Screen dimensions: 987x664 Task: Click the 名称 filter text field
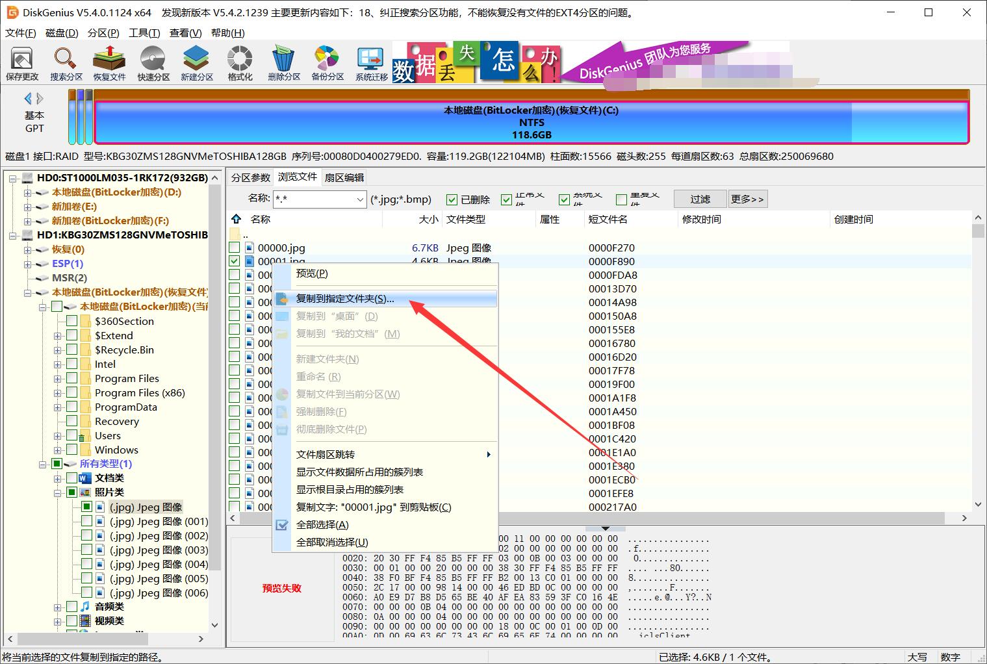(314, 199)
